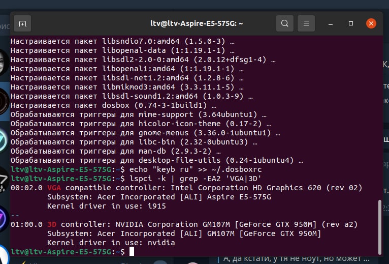The image size is (389, 264).
Task: Click the terminal title ltv@ltv-Aspire-E5-575G
Action: (197, 23)
